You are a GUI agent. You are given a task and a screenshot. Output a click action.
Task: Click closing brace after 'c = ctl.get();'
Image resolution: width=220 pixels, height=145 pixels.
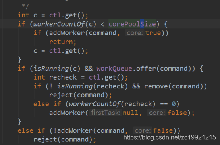pos(19,59)
